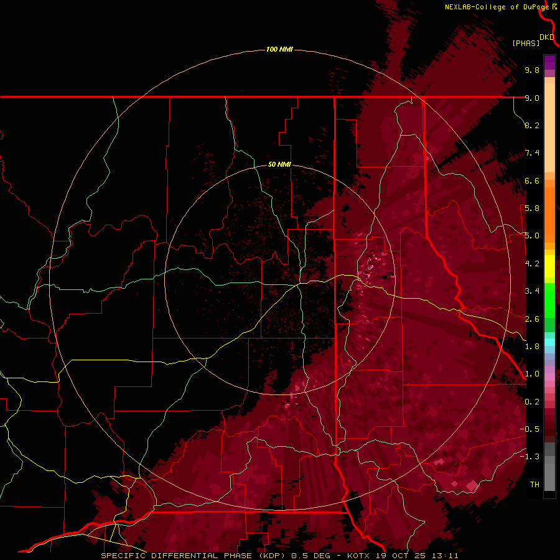Click the 50 NMI range ring label
Image resolution: width=560 pixels, height=560 pixels.
pos(279,164)
